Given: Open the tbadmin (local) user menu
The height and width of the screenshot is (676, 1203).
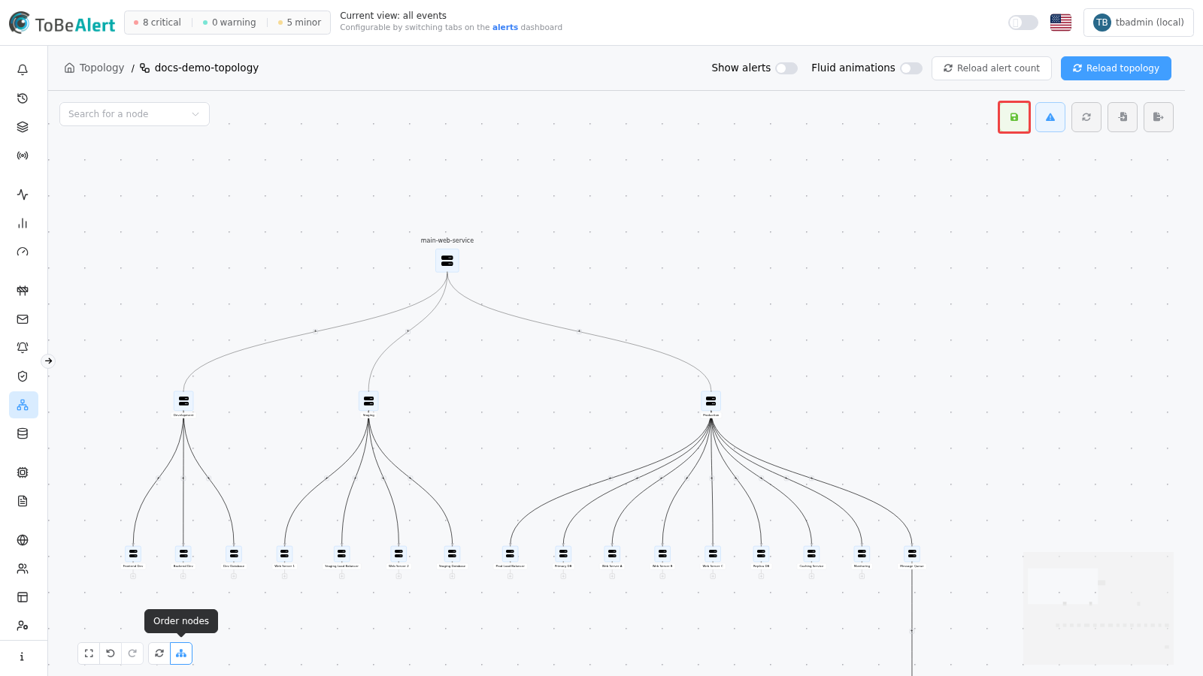Looking at the screenshot, I should pos(1138,23).
